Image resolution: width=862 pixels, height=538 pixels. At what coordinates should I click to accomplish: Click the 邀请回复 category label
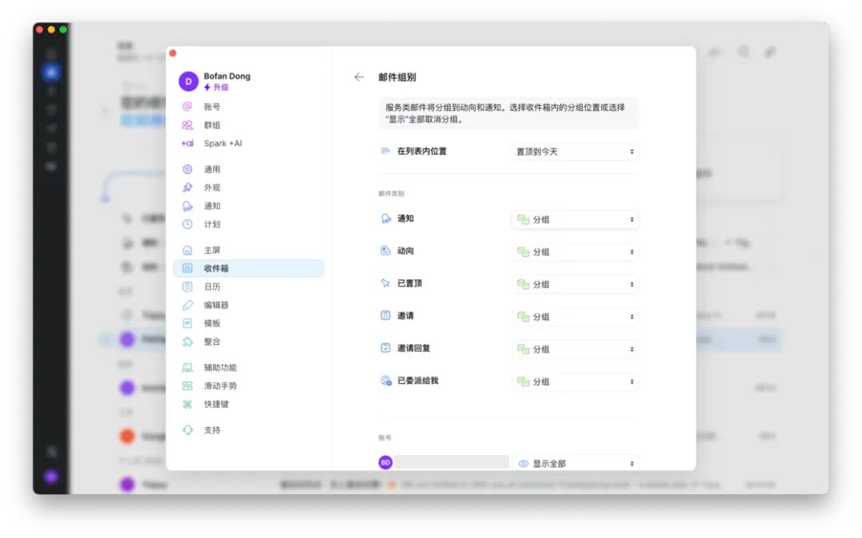[413, 348]
